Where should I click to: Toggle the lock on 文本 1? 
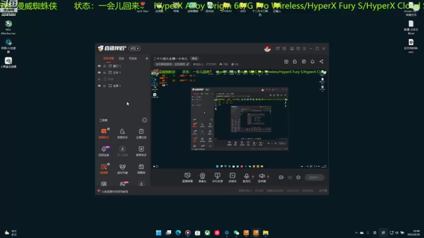[104, 72]
